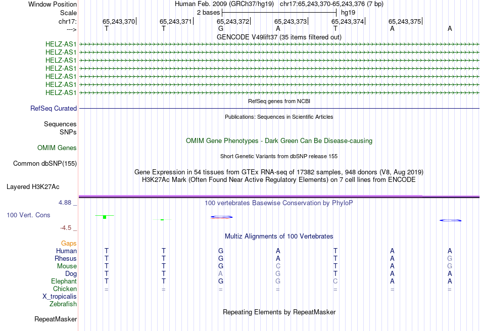Click the RefSeq Curated blue intron line
Screen dimensions: 480x331
pyautogui.click(x=279, y=108)
